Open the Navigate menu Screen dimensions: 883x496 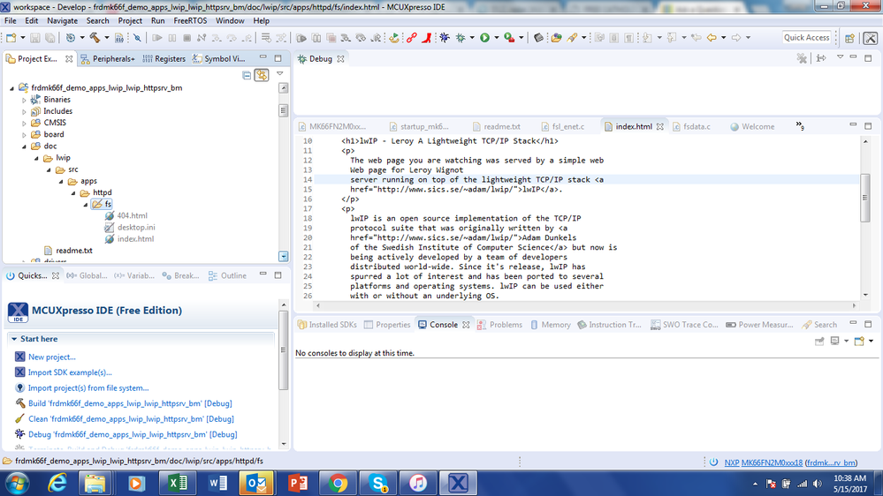coord(62,21)
